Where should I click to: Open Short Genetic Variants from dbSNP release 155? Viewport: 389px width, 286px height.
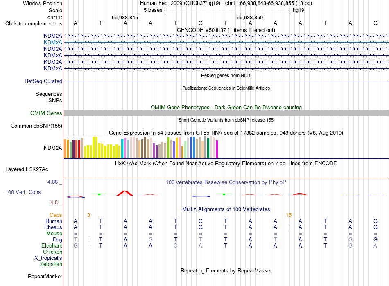tap(226, 120)
